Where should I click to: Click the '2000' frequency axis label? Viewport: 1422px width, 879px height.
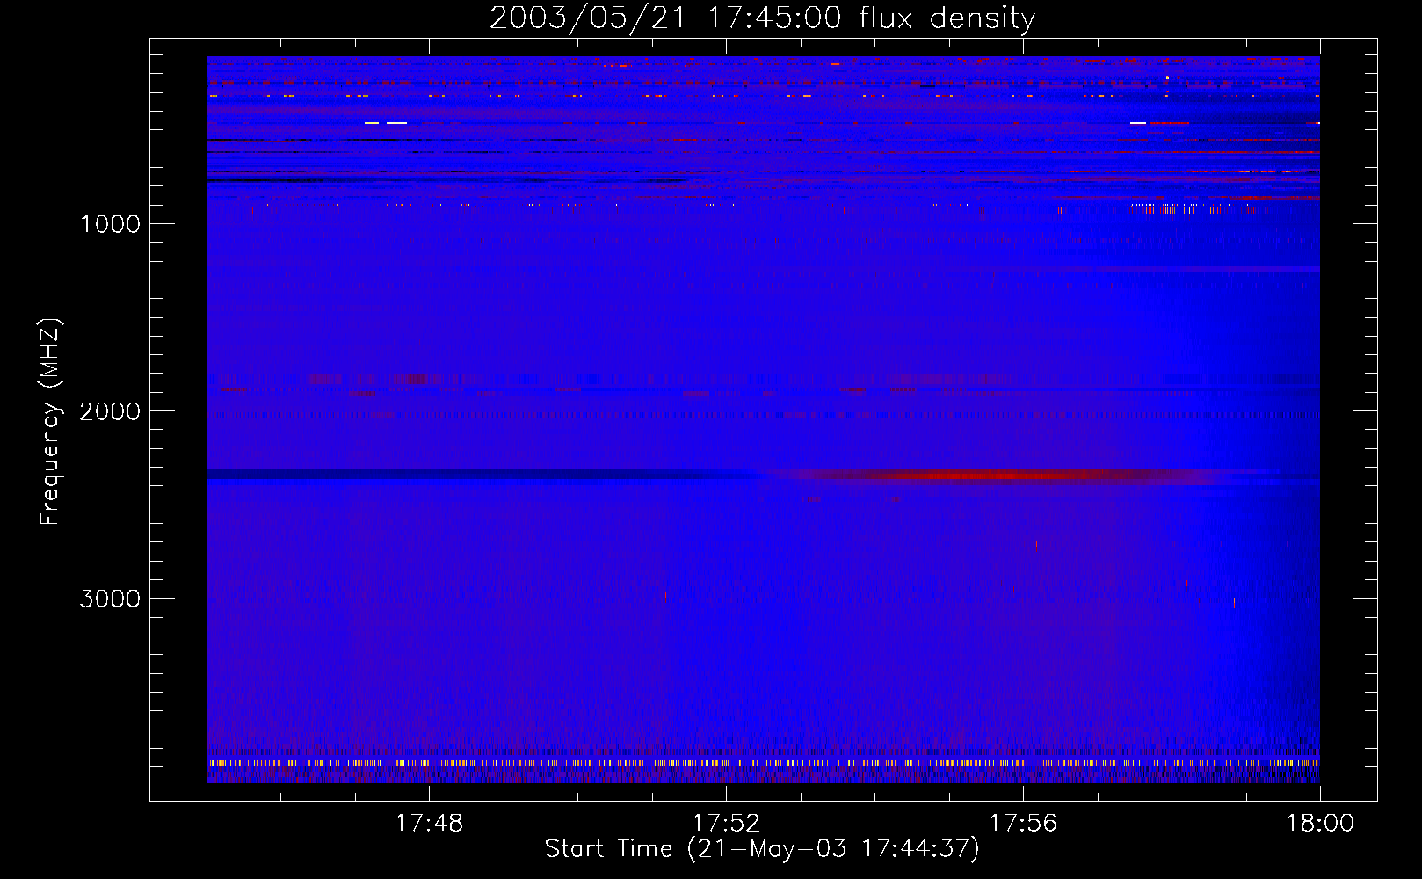point(110,411)
